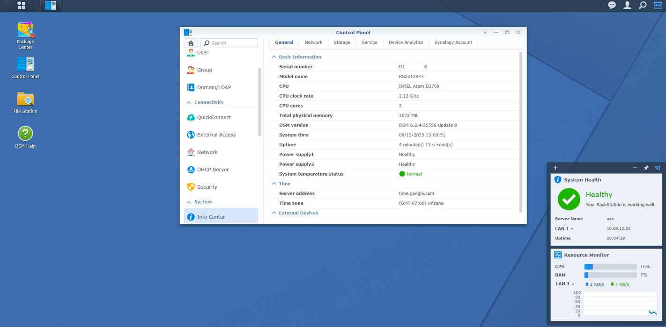Open the Main Menu grid icon
Image resolution: width=666 pixels, height=327 pixels.
point(21,6)
